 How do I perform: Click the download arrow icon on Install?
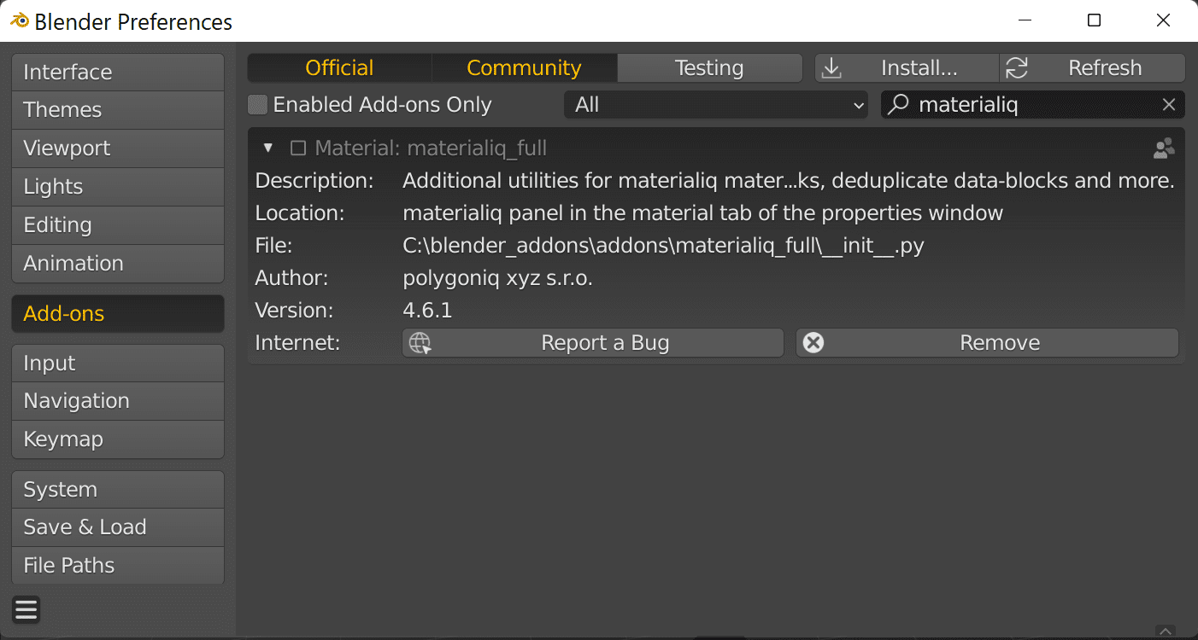[831, 68]
